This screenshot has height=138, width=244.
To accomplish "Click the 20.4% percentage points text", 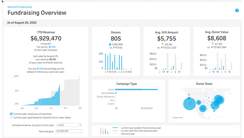I will (40, 68).
